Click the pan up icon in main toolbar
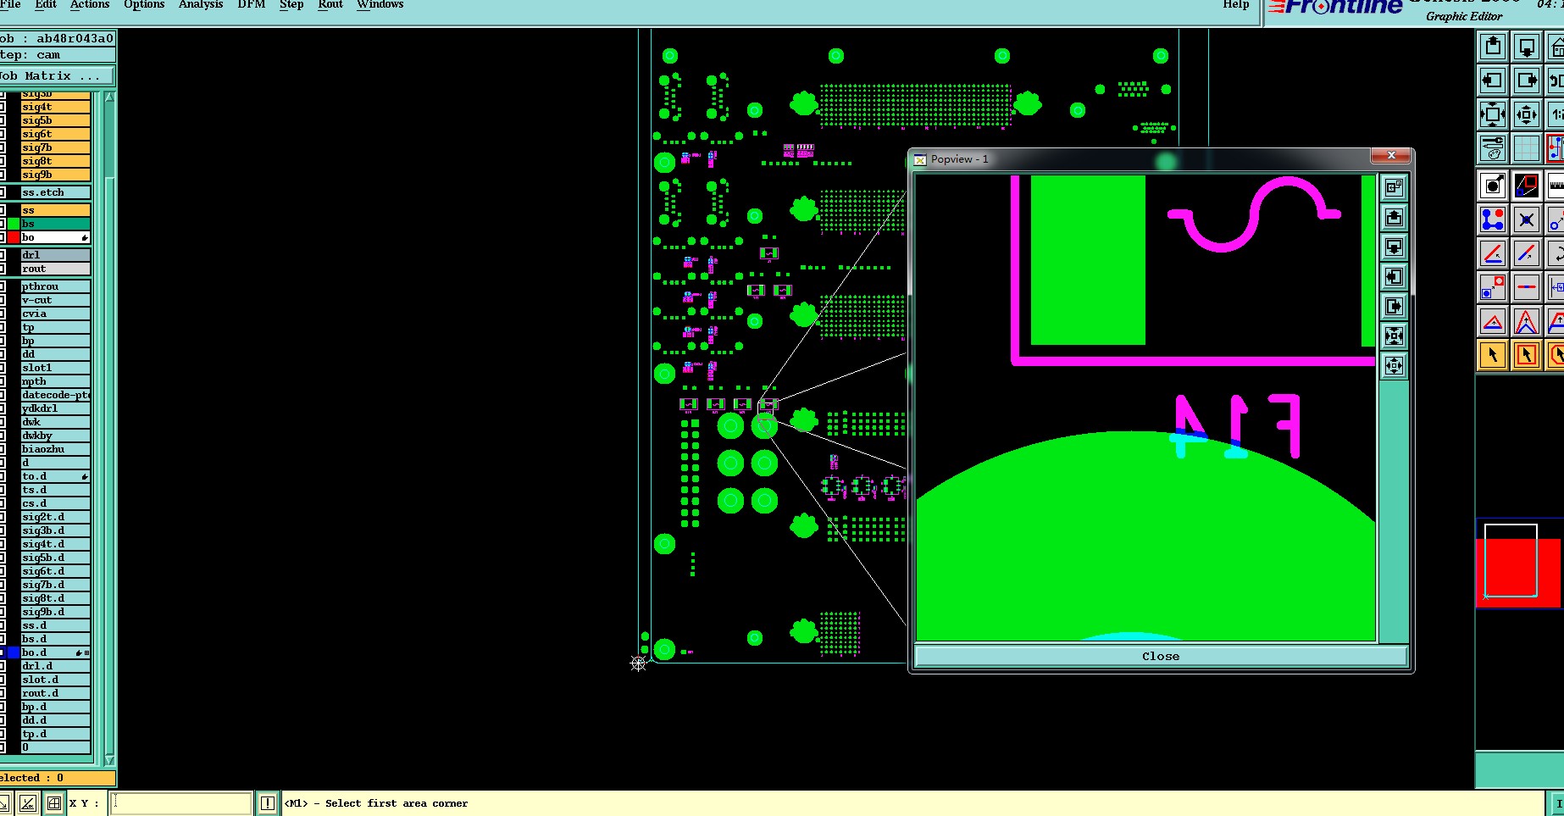 click(x=1493, y=47)
